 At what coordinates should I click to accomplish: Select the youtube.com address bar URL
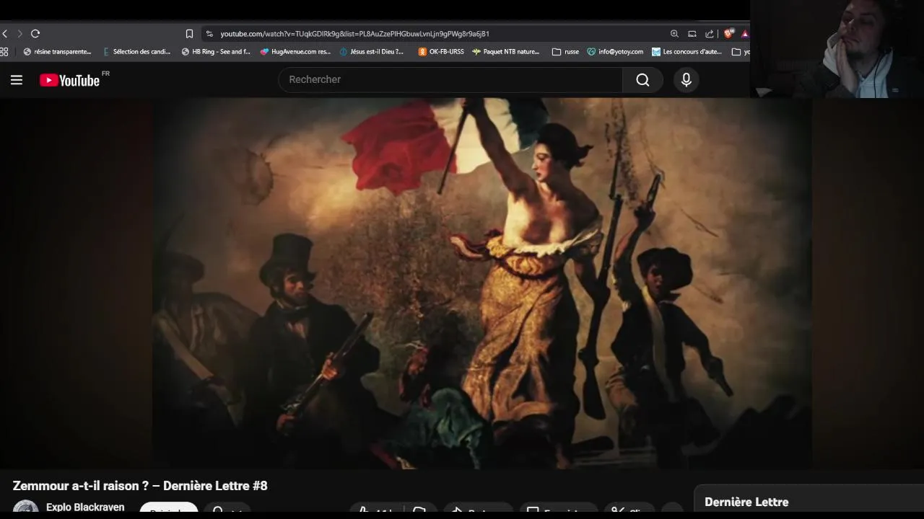click(x=354, y=34)
